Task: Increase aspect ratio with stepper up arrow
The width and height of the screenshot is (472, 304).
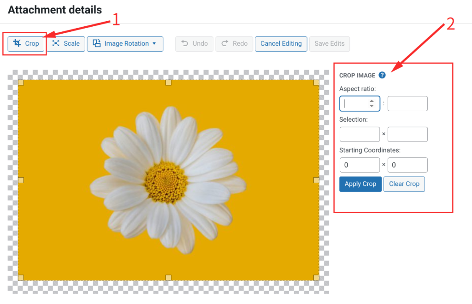Action: tap(372, 101)
